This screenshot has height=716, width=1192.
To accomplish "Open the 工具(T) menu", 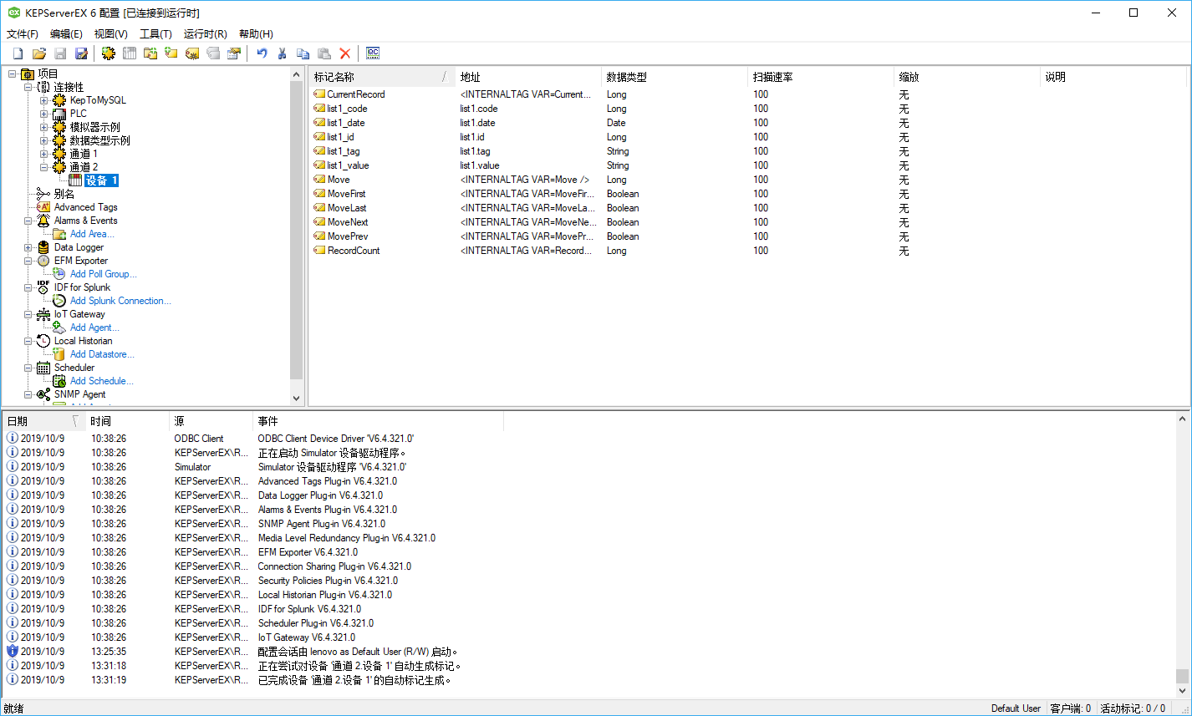I will tap(155, 33).
